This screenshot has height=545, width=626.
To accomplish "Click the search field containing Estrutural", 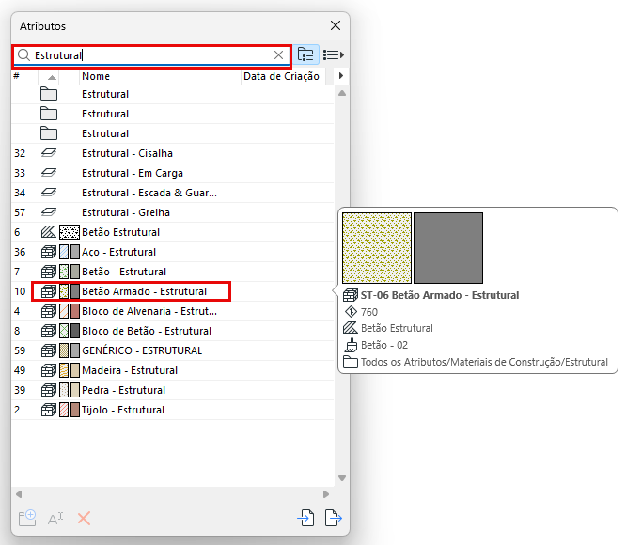I will click(151, 55).
